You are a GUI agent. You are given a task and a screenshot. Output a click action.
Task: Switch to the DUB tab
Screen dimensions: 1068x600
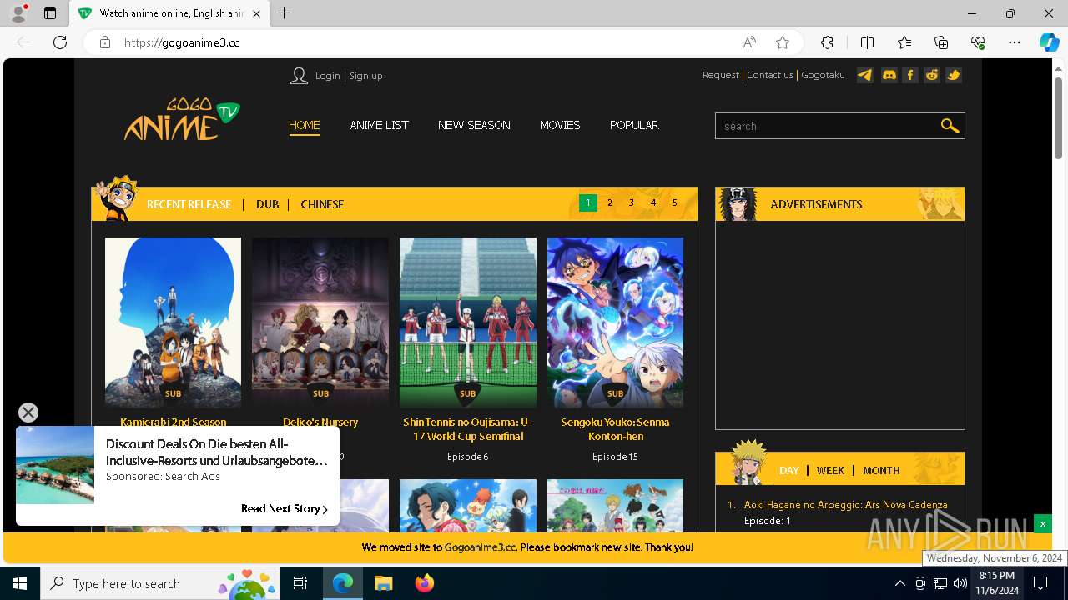tap(267, 204)
